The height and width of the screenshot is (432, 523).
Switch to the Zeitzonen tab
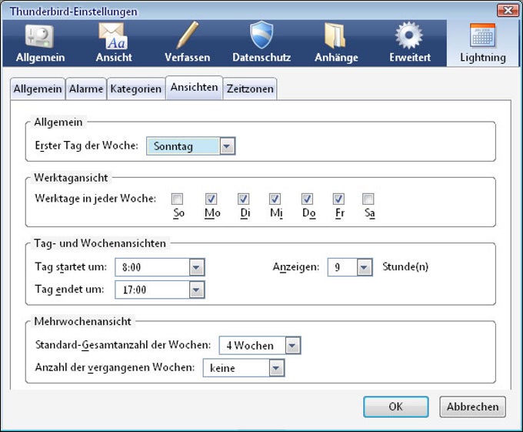click(x=250, y=89)
